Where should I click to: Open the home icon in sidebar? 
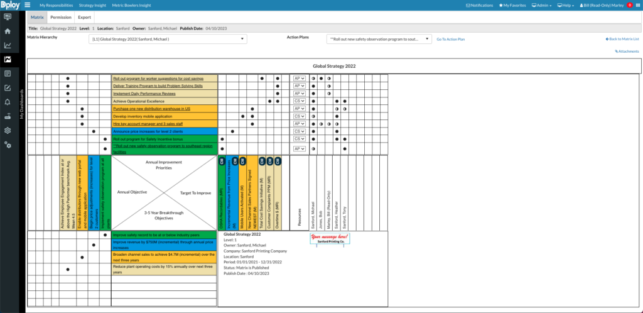pyautogui.click(x=8, y=31)
